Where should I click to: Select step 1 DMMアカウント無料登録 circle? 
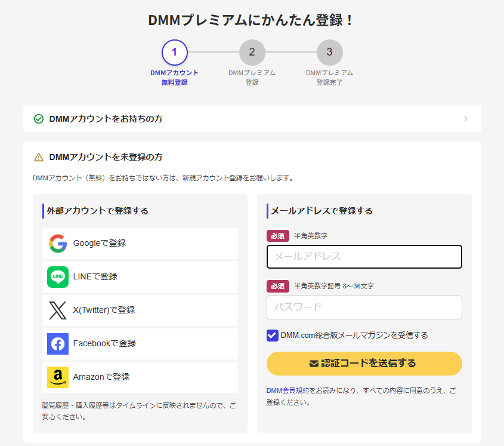[x=174, y=53]
